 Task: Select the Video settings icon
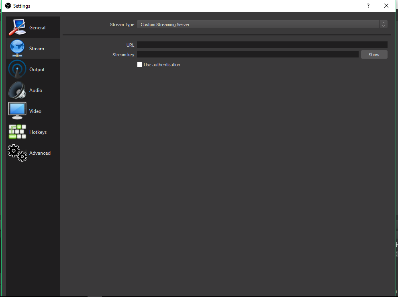click(17, 111)
